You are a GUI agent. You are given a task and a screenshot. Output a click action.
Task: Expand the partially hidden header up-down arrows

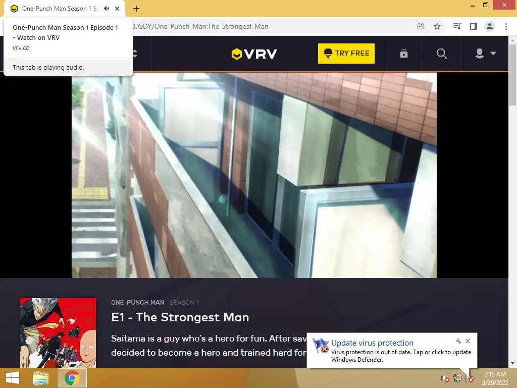pos(135,54)
